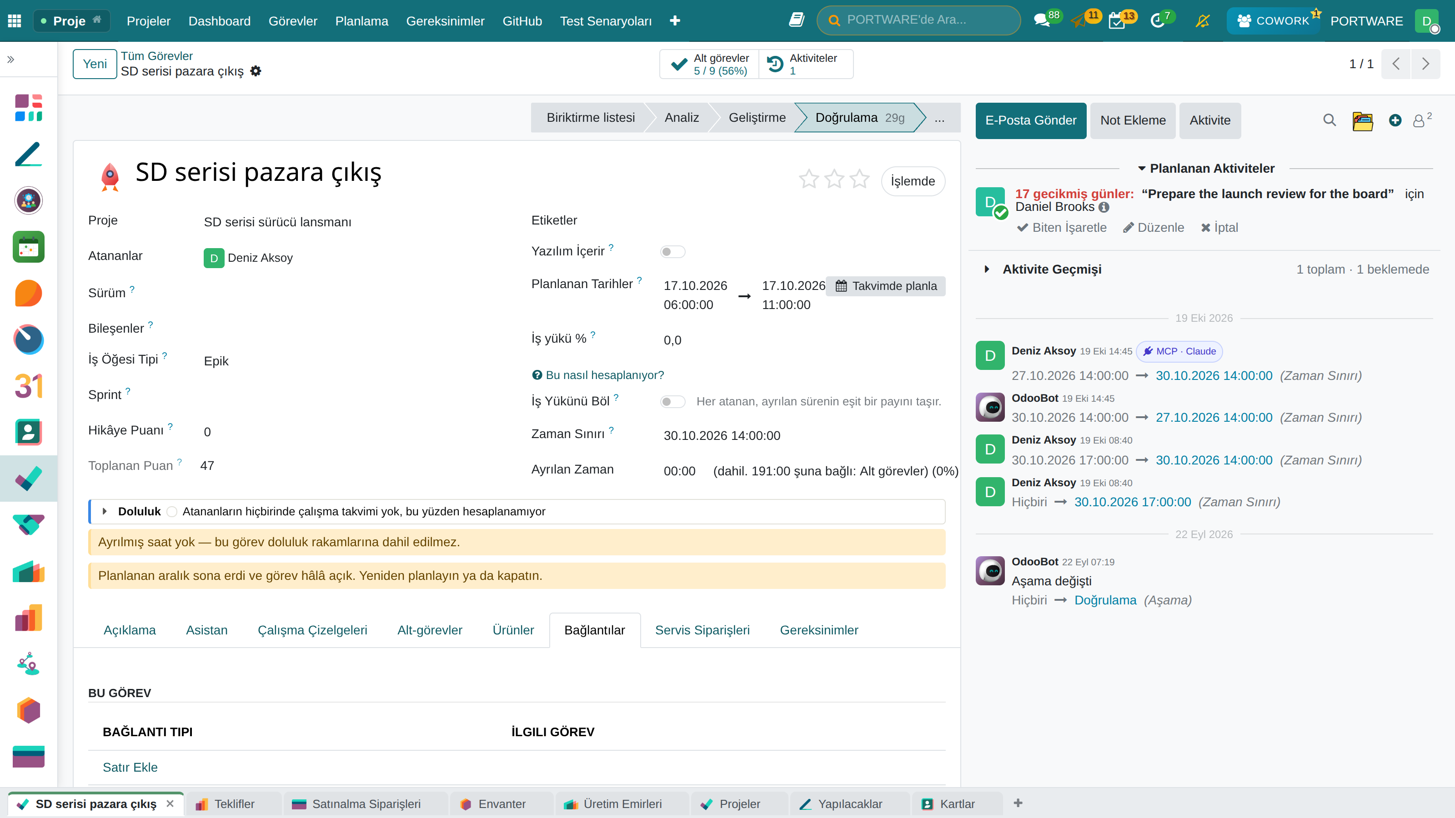The image size is (1455, 818).
Task: Click Satır Ekle link
Action: tap(130, 767)
